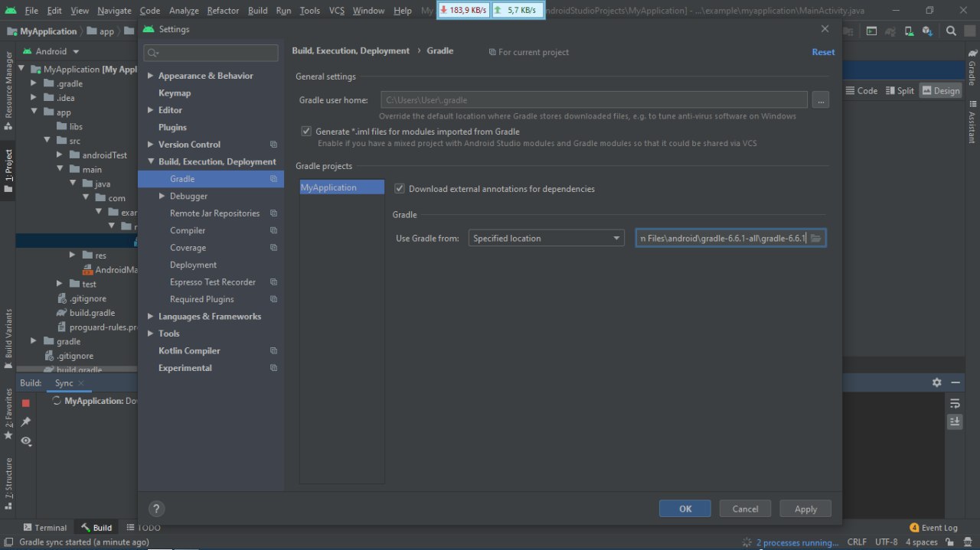
Task: Open Run Anything toolbar icon
Action: click(872, 31)
